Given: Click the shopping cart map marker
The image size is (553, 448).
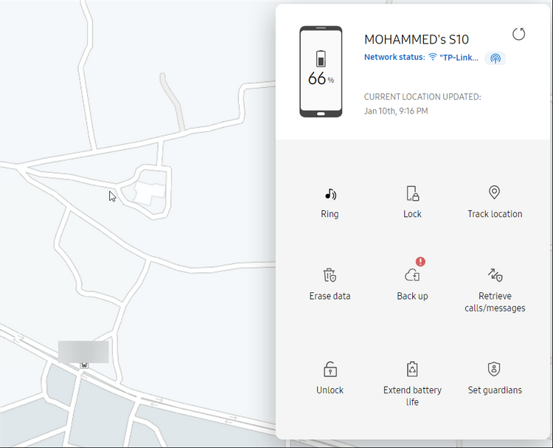Looking at the screenshot, I should pyautogui.click(x=84, y=365).
